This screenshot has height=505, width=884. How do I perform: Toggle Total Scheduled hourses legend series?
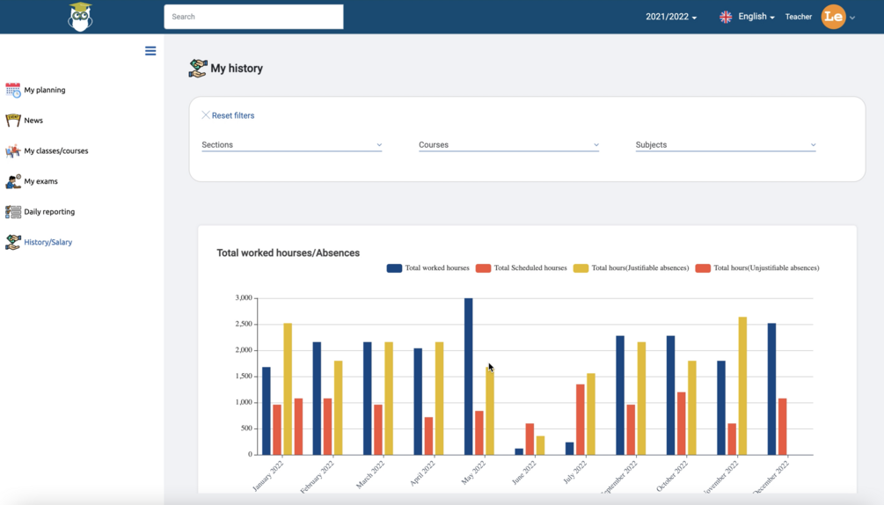521,268
